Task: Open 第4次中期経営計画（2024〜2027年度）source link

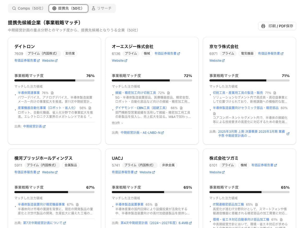Action: (x=156, y=223)
